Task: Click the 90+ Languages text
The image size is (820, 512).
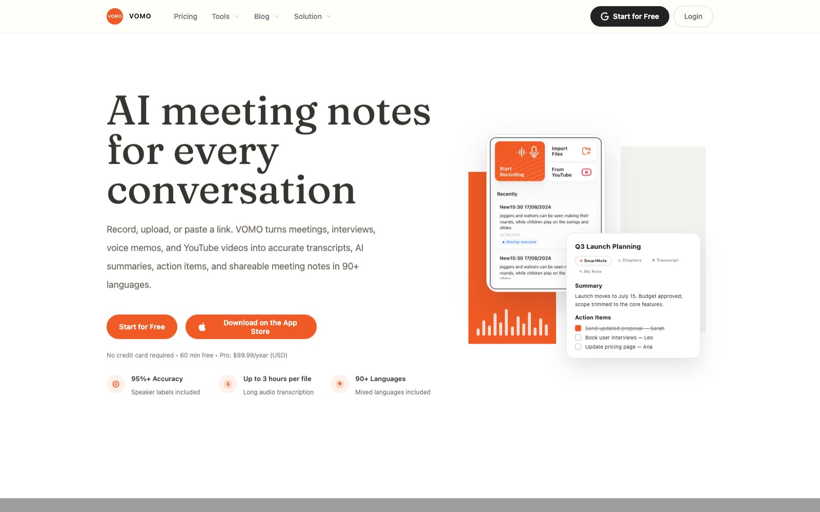Action: pos(380,379)
